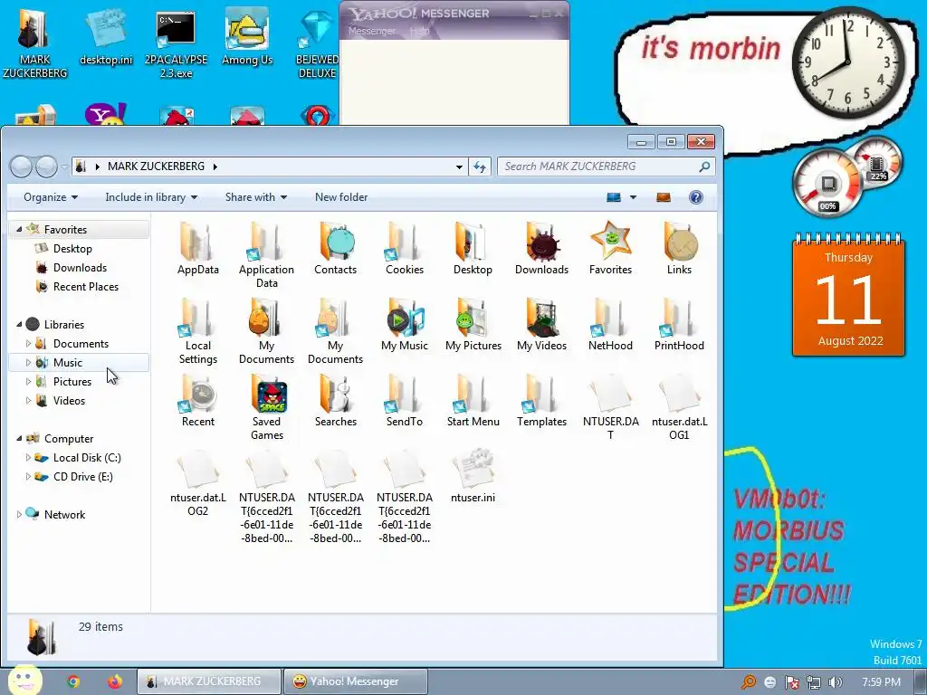
Task: Select the Desktop folder in file list
Action: click(x=473, y=248)
